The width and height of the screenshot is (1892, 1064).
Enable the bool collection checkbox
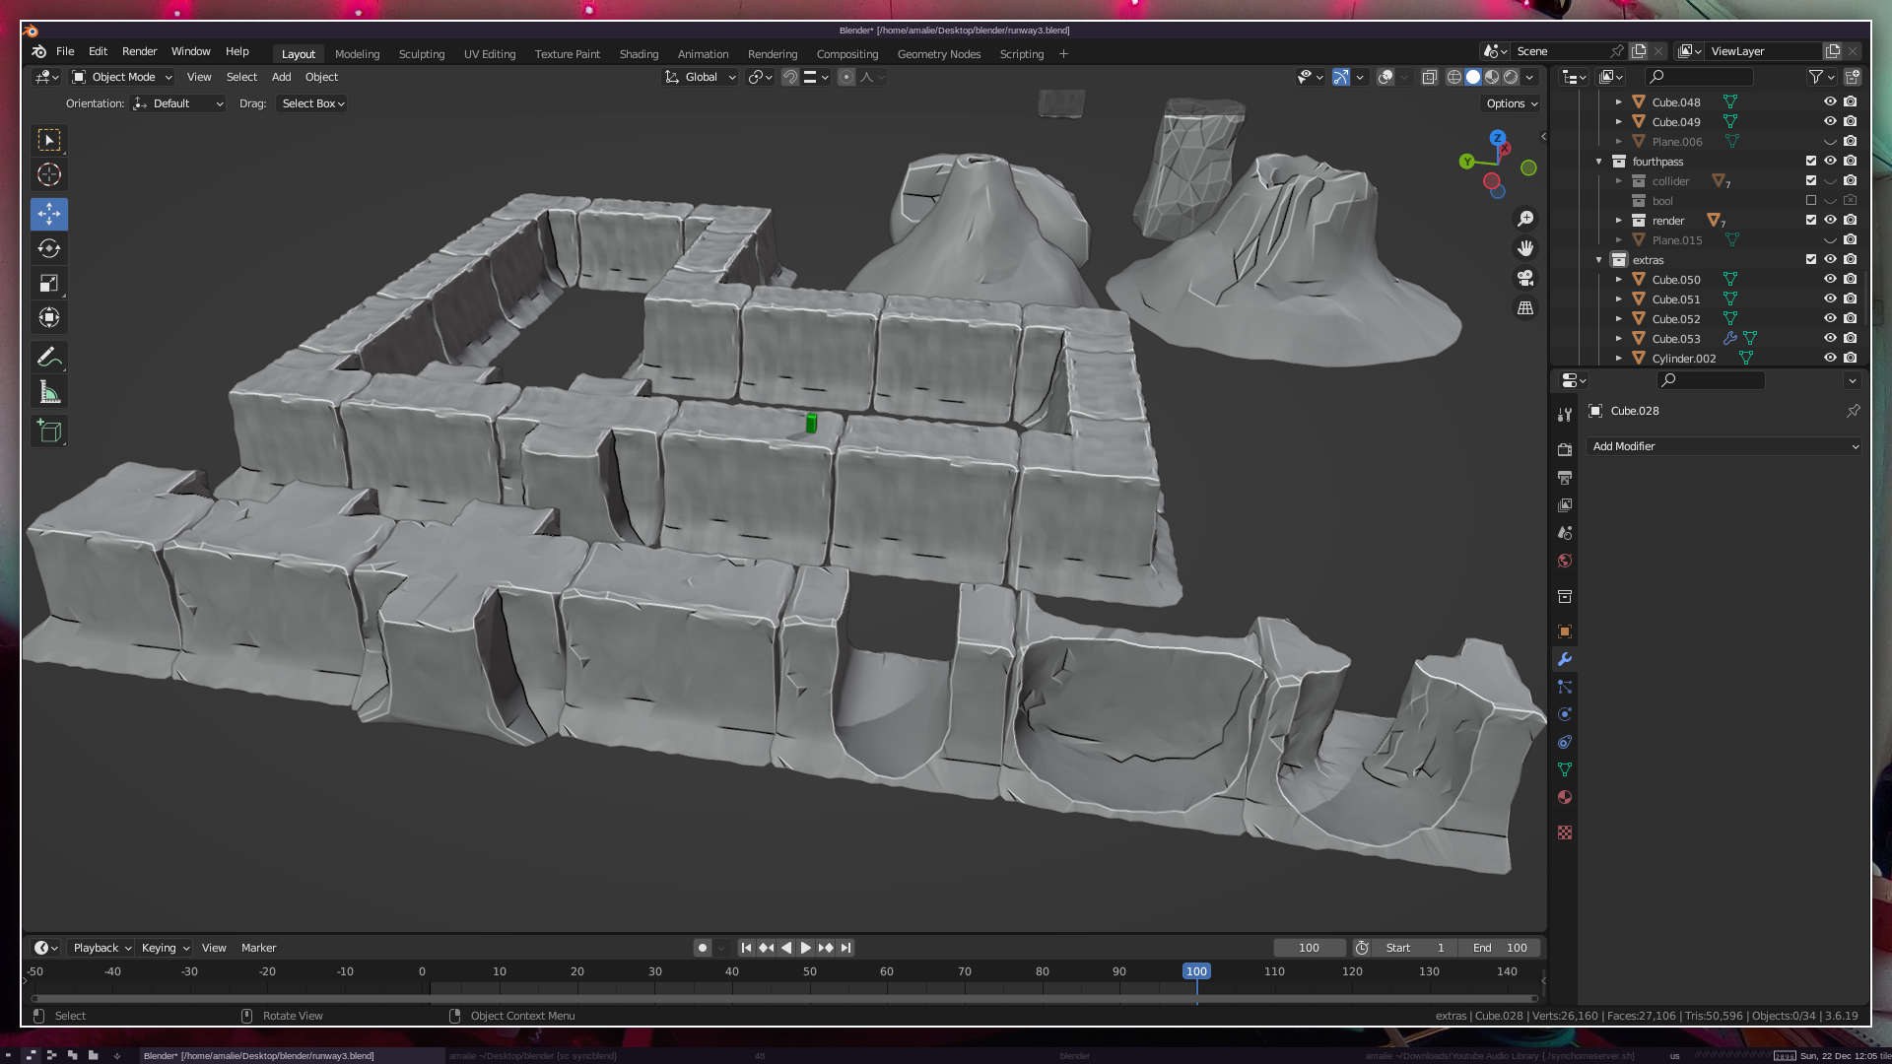coord(1811,200)
